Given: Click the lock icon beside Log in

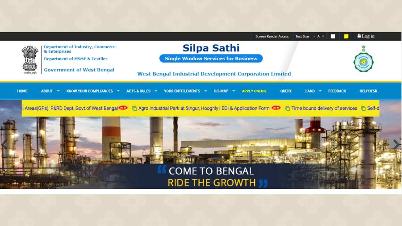Looking at the screenshot, I should click(x=359, y=36).
